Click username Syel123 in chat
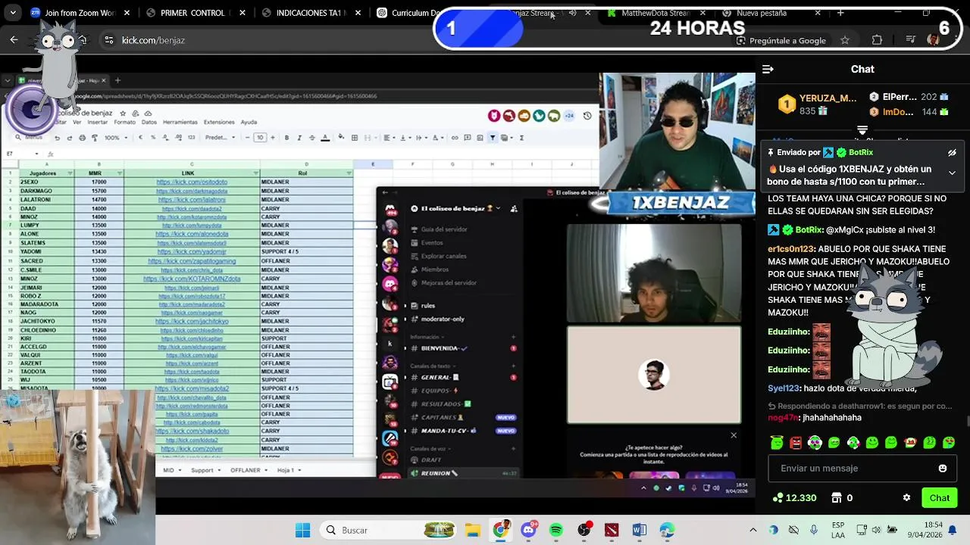 coord(784,388)
